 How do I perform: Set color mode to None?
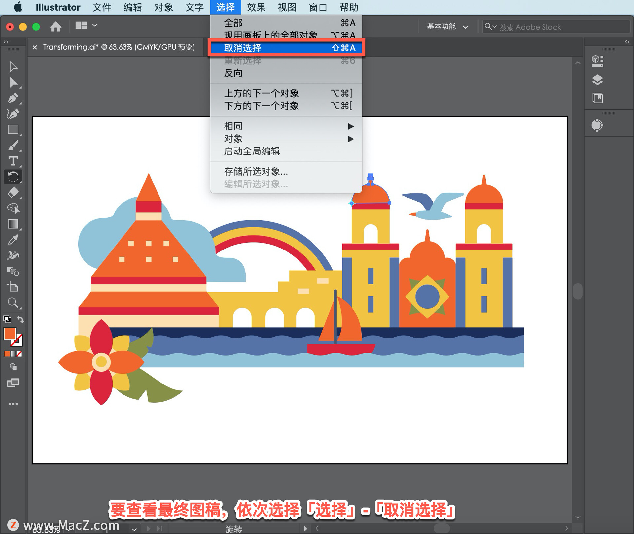coord(19,354)
